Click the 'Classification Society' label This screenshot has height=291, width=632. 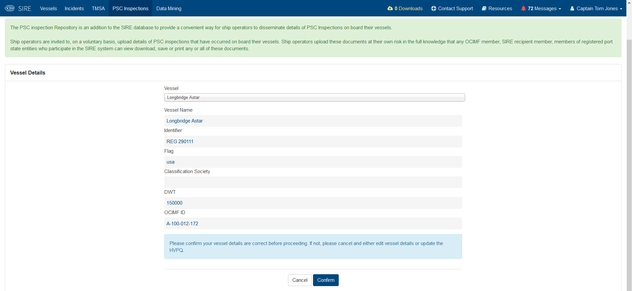187,171
